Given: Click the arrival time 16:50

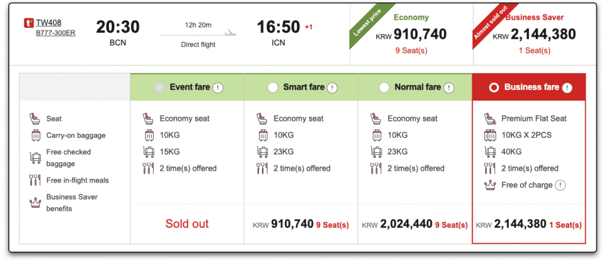Looking at the screenshot, I should (x=279, y=27).
